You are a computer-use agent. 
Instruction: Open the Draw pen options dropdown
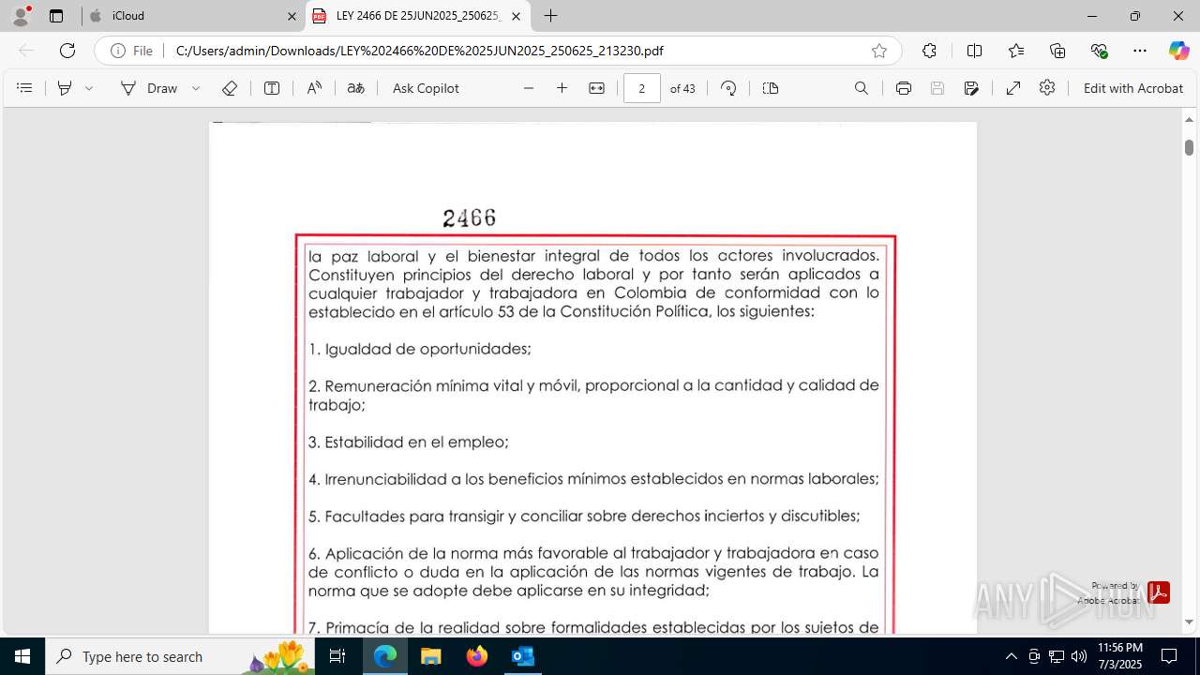pos(196,88)
